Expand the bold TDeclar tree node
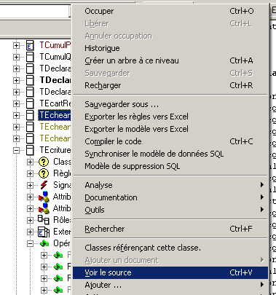The height and width of the screenshot is (295, 276). point(16,80)
